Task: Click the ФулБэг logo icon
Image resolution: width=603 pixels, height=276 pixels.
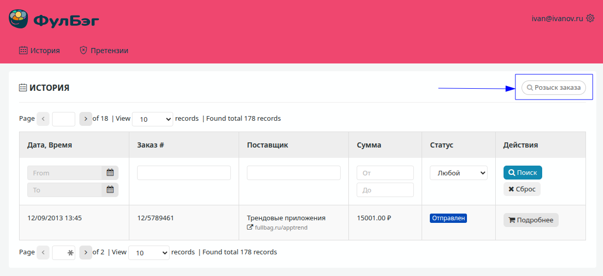Action: point(19,20)
